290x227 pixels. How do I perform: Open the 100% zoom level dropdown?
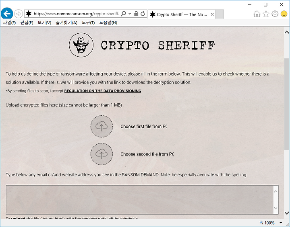(281, 223)
